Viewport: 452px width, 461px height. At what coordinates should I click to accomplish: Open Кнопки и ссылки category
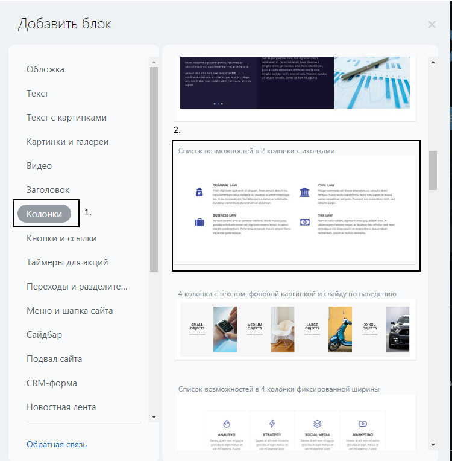coord(61,238)
